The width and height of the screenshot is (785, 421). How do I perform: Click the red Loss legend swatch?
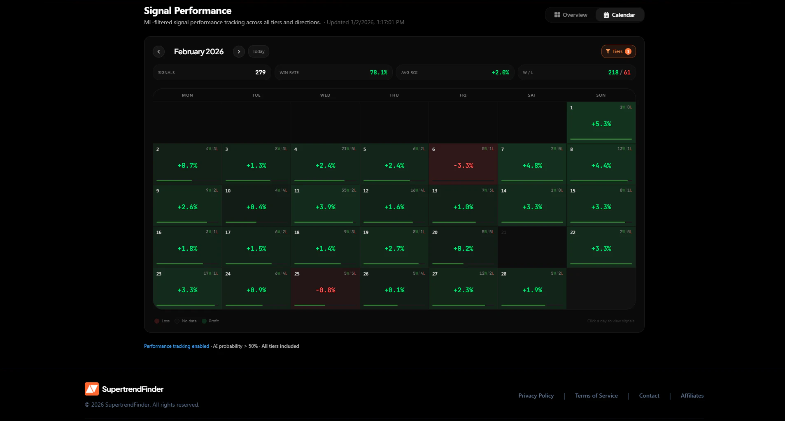(x=157, y=321)
